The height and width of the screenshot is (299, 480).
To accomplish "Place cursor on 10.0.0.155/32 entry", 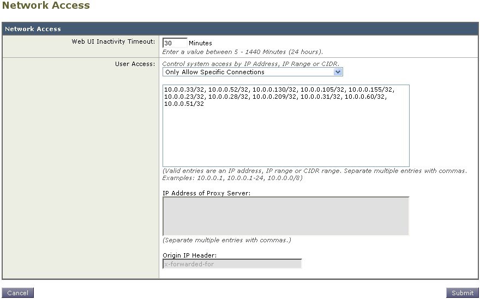I will (370, 89).
